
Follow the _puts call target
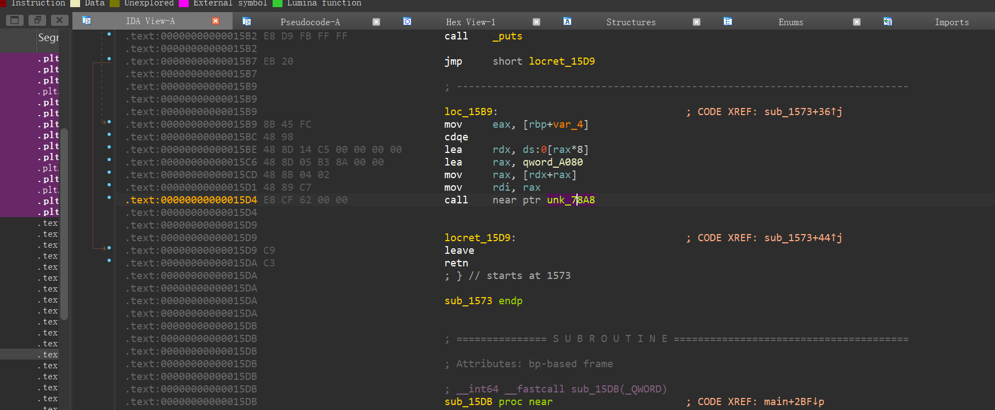[507, 36]
